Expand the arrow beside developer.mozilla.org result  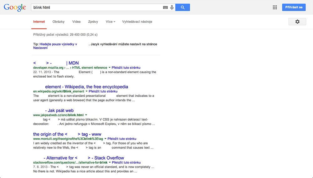coord(109,68)
